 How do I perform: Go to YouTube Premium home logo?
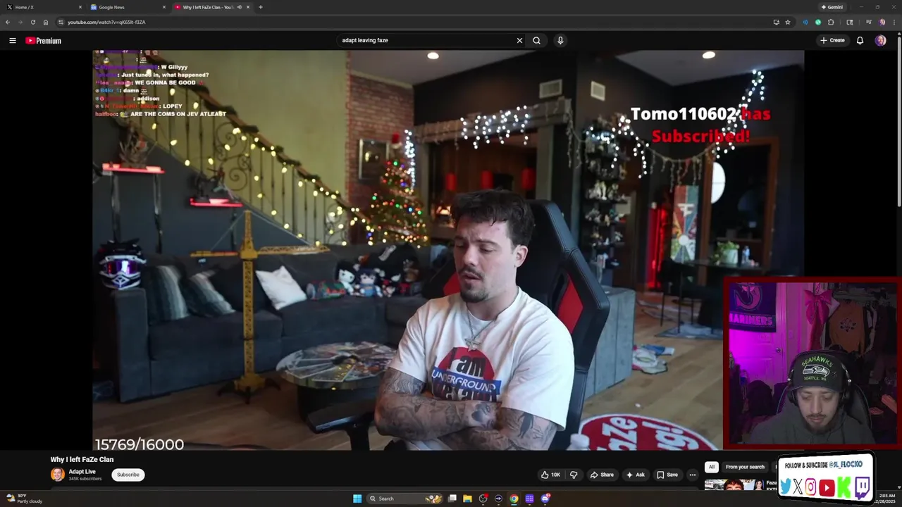click(x=44, y=41)
